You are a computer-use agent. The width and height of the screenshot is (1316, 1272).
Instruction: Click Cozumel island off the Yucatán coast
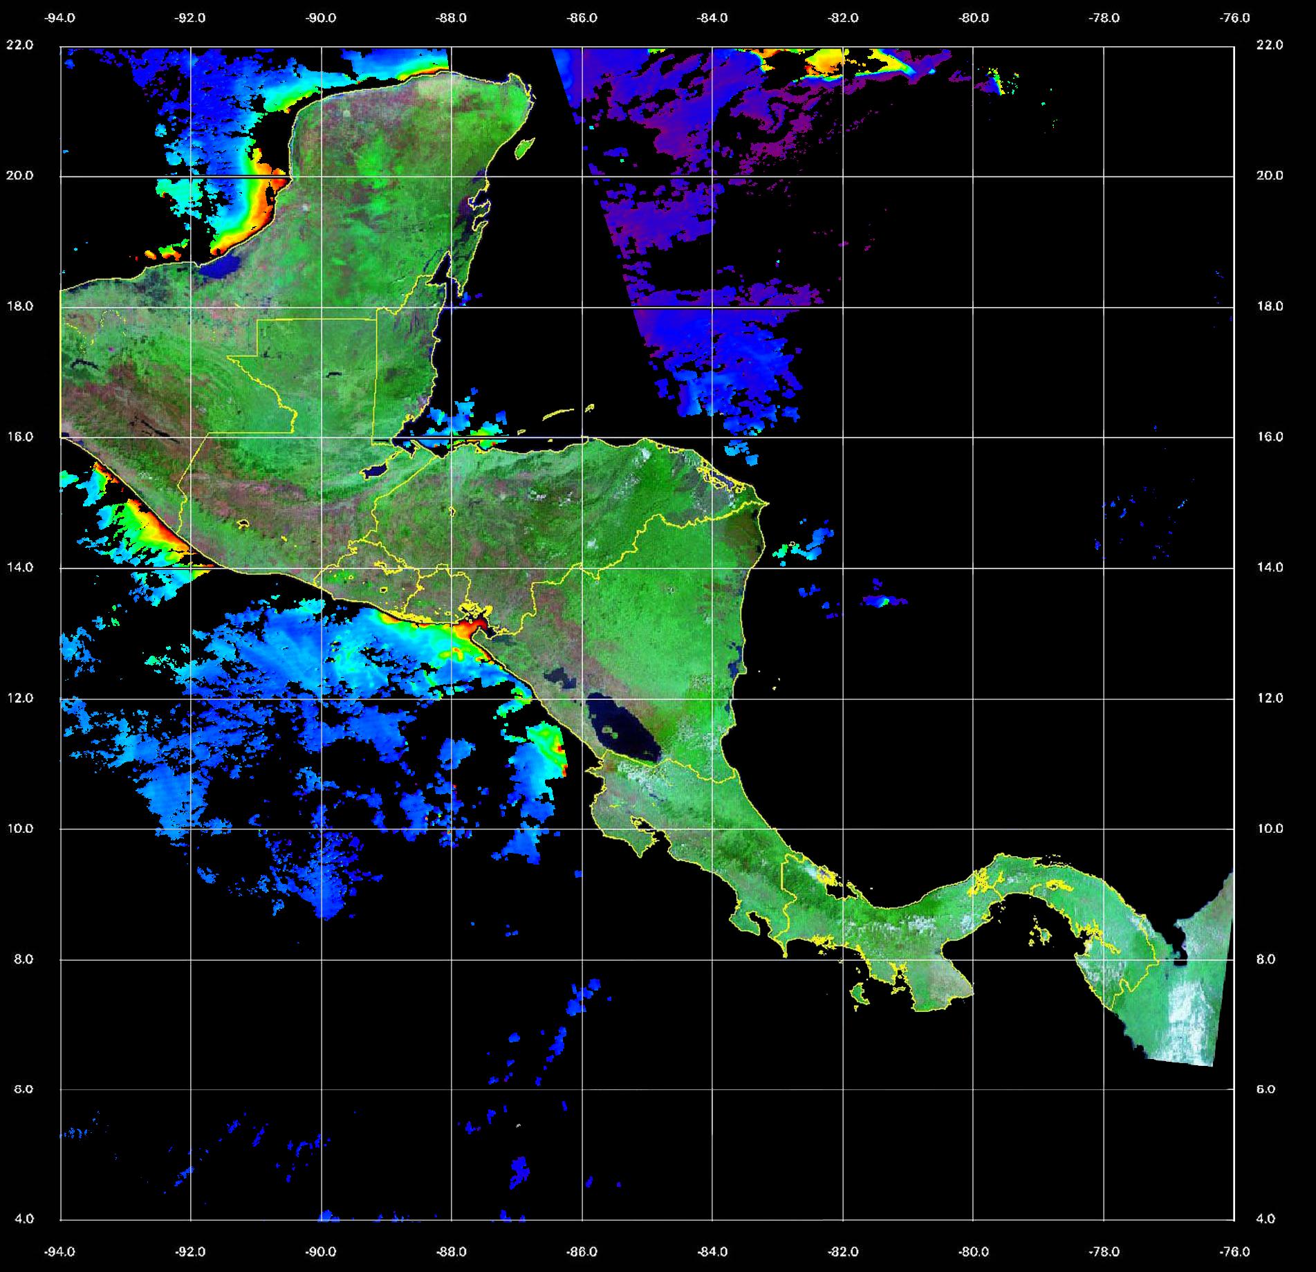pos(525,147)
